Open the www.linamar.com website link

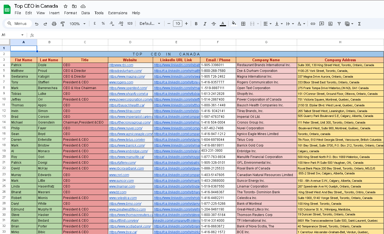[x=122, y=186]
